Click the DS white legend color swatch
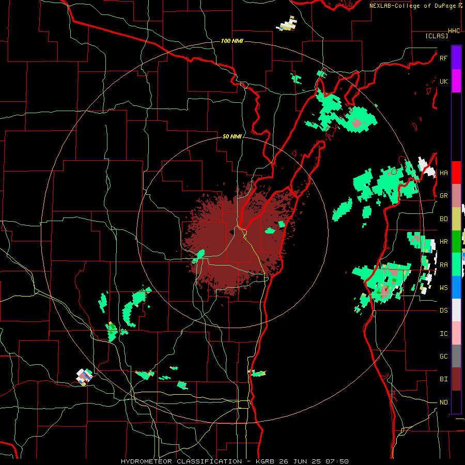The height and width of the screenshot is (465, 465). pyautogui.click(x=456, y=310)
